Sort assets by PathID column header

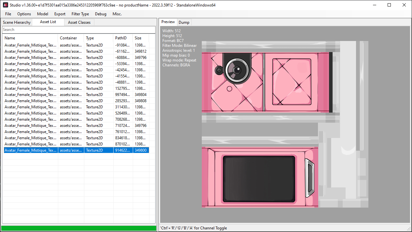(x=122, y=38)
